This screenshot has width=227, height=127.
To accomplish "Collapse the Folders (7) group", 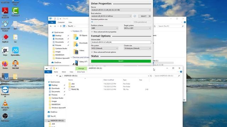I will coord(71,31).
